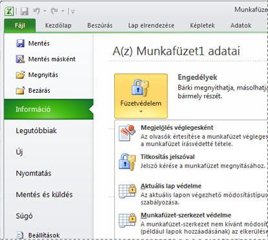Go to the Nyomtatás print section
The image size is (268, 240).
(x=34, y=174)
